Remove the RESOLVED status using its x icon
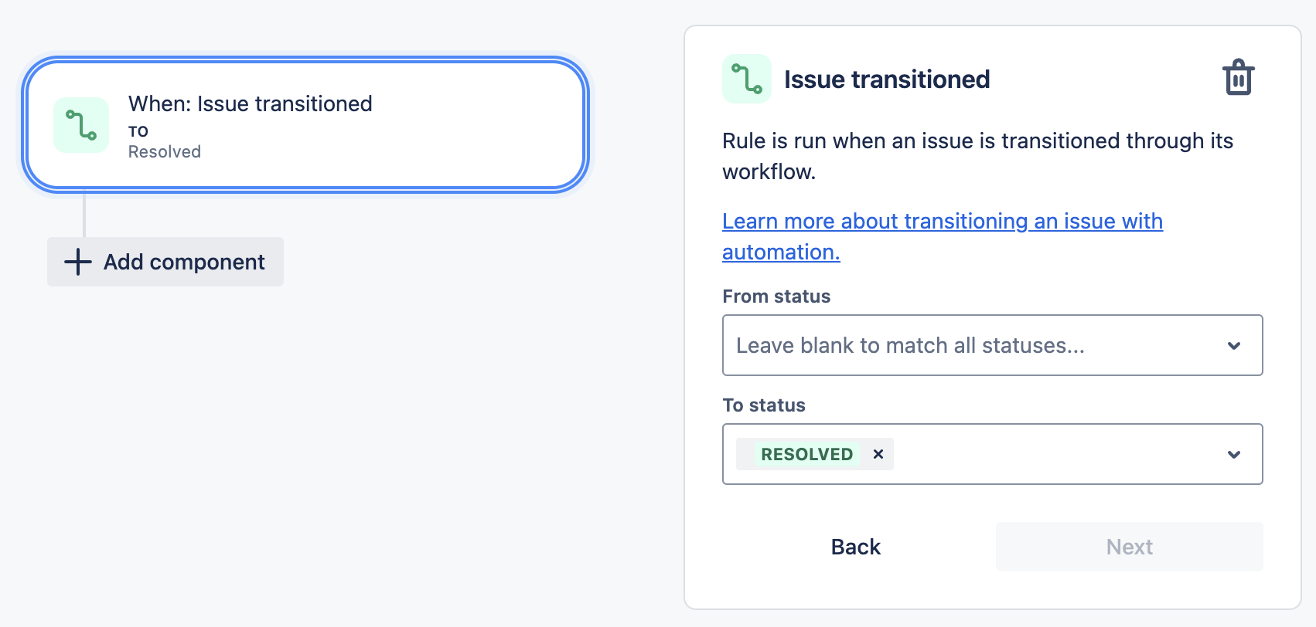Screen dimensions: 1316x627 (x=878, y=454)
